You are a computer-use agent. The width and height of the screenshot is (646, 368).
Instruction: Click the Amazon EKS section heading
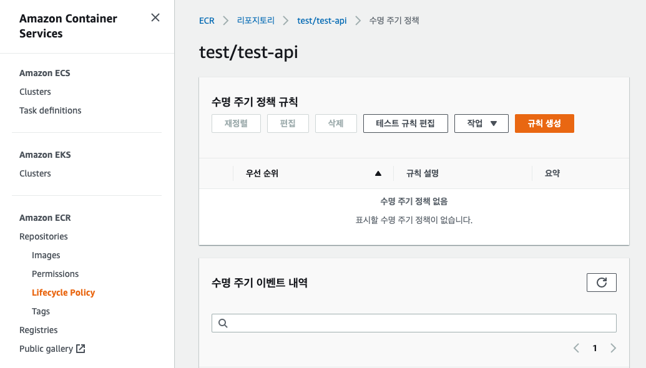tap(45, 155)
